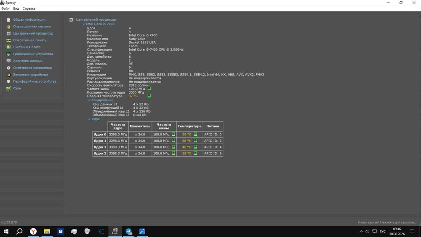Select the Хранение данных sidebar icon
The width and height of the screenshot is (421, 237).
(8, 61)
